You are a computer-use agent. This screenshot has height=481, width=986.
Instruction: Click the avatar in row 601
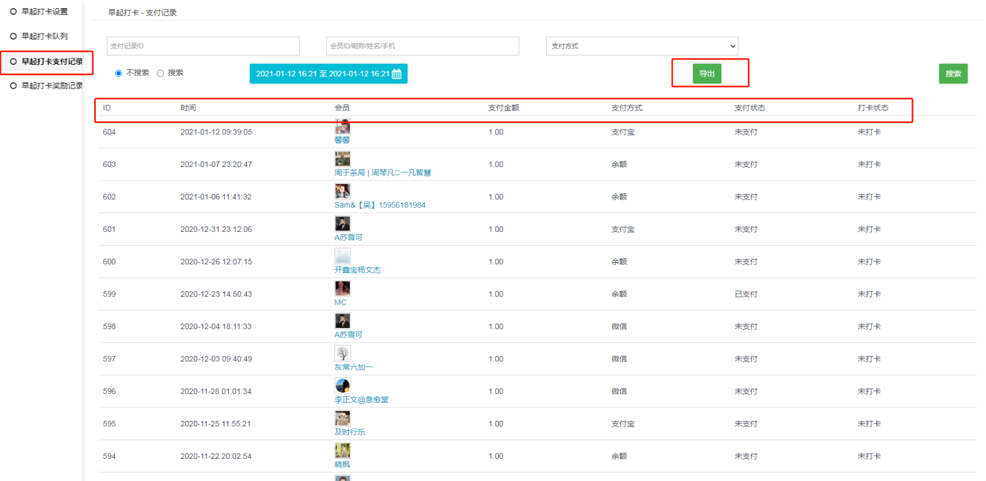point(342,224)
